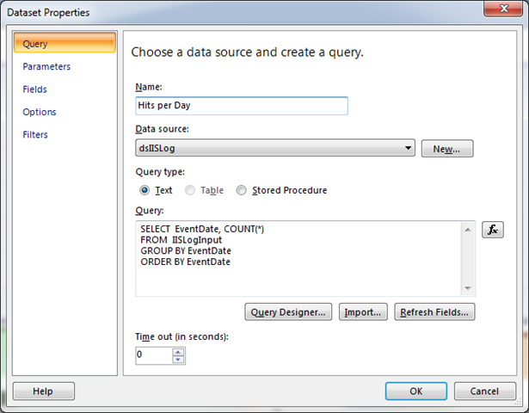
Task: Click the 'GROUP BY EventDate' query line
Action: click(186, 250)
